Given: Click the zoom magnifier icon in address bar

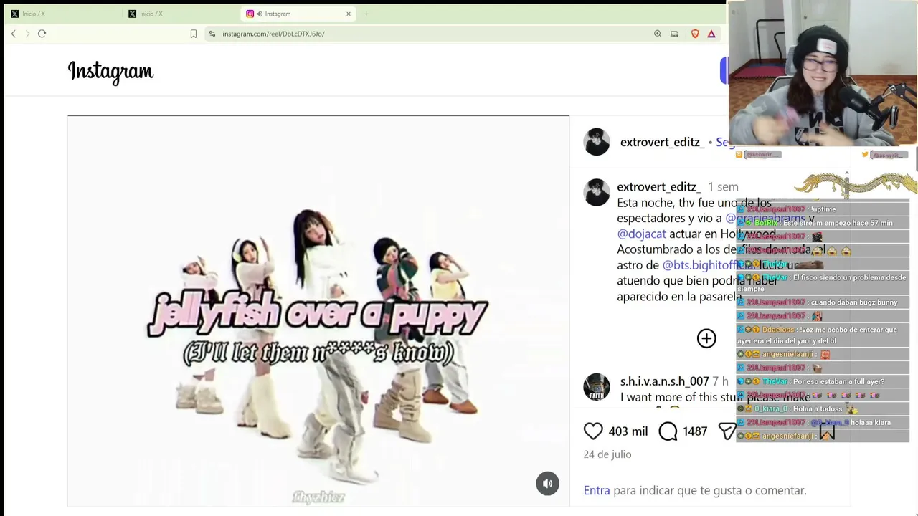Looking at the screenshot, I should tap(658, 34).
